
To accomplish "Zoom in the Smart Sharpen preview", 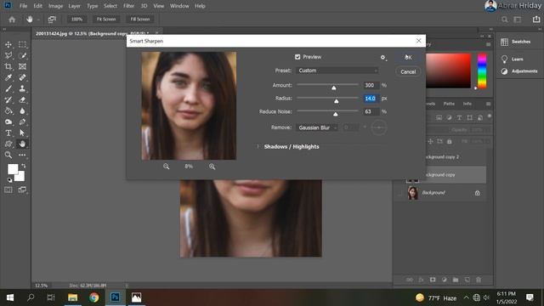I will [212, 167].
